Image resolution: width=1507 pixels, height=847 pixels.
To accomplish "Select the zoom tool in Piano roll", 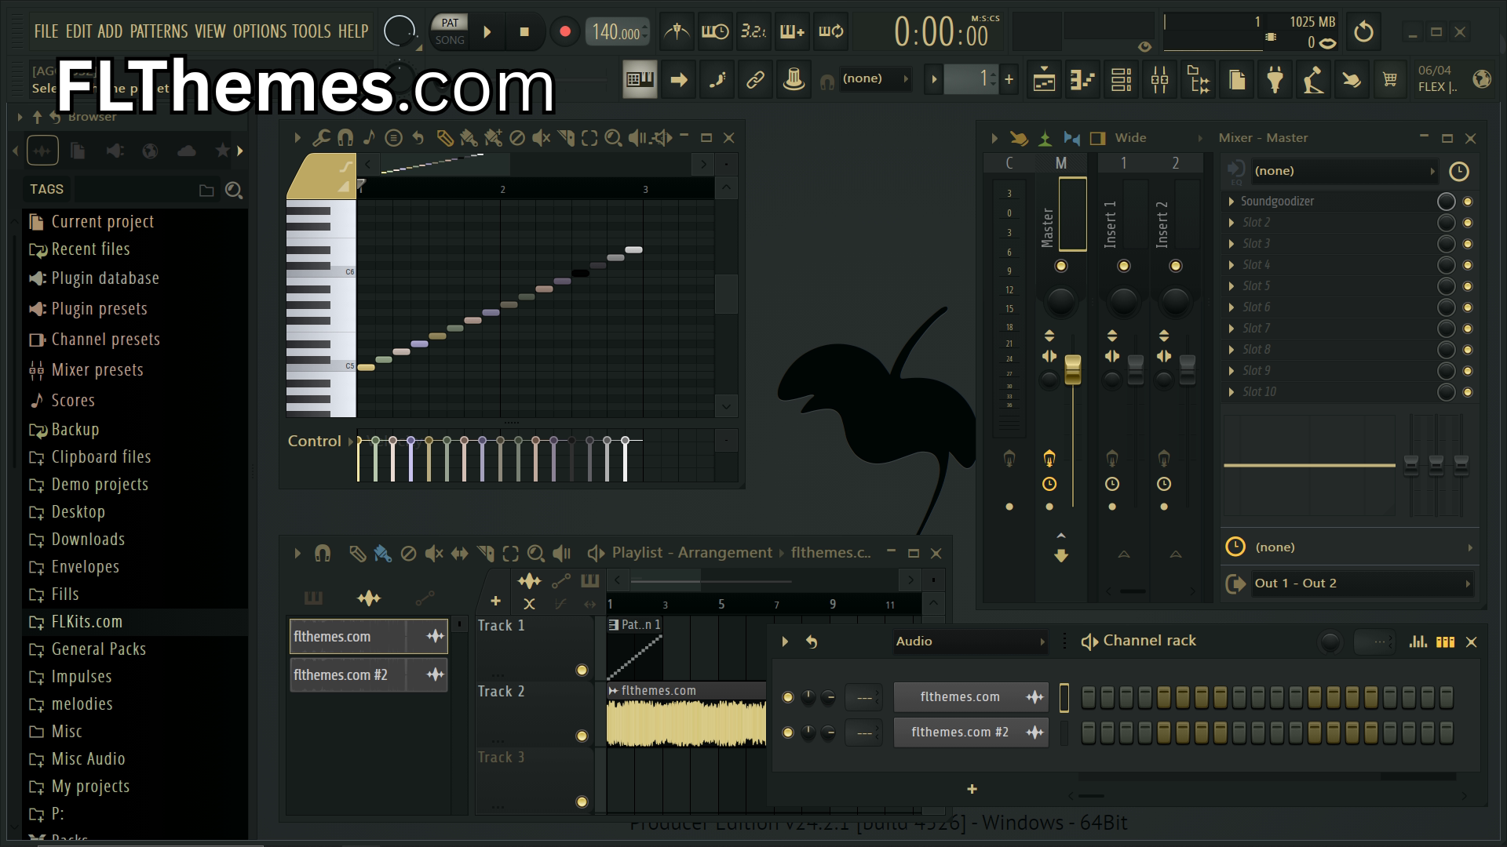I will coord(614,138).
